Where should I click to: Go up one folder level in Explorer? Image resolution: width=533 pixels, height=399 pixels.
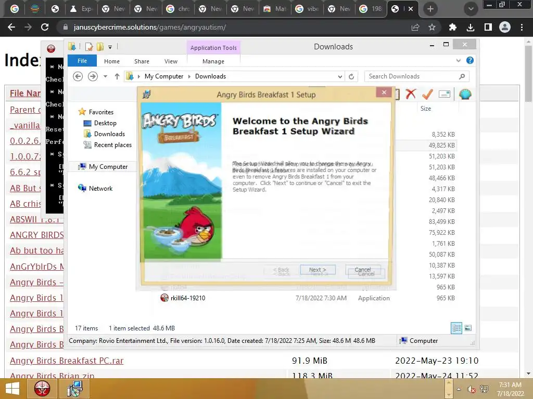click(117, 76)
